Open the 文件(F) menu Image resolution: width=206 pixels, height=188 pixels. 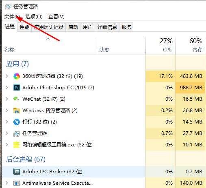click(x=12, y=17)
